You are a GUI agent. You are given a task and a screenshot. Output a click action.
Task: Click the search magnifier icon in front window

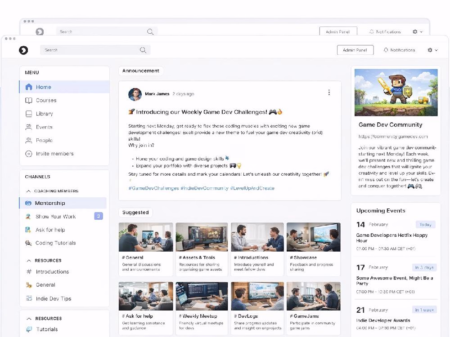coord(143,50)
